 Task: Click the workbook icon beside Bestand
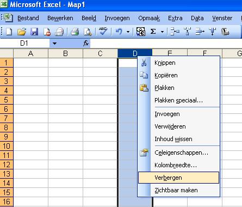coord(8,18)
